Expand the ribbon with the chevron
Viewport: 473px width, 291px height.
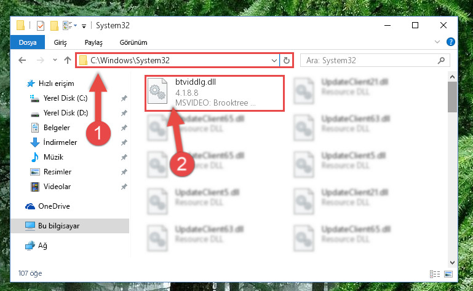[x=437, y=42]
